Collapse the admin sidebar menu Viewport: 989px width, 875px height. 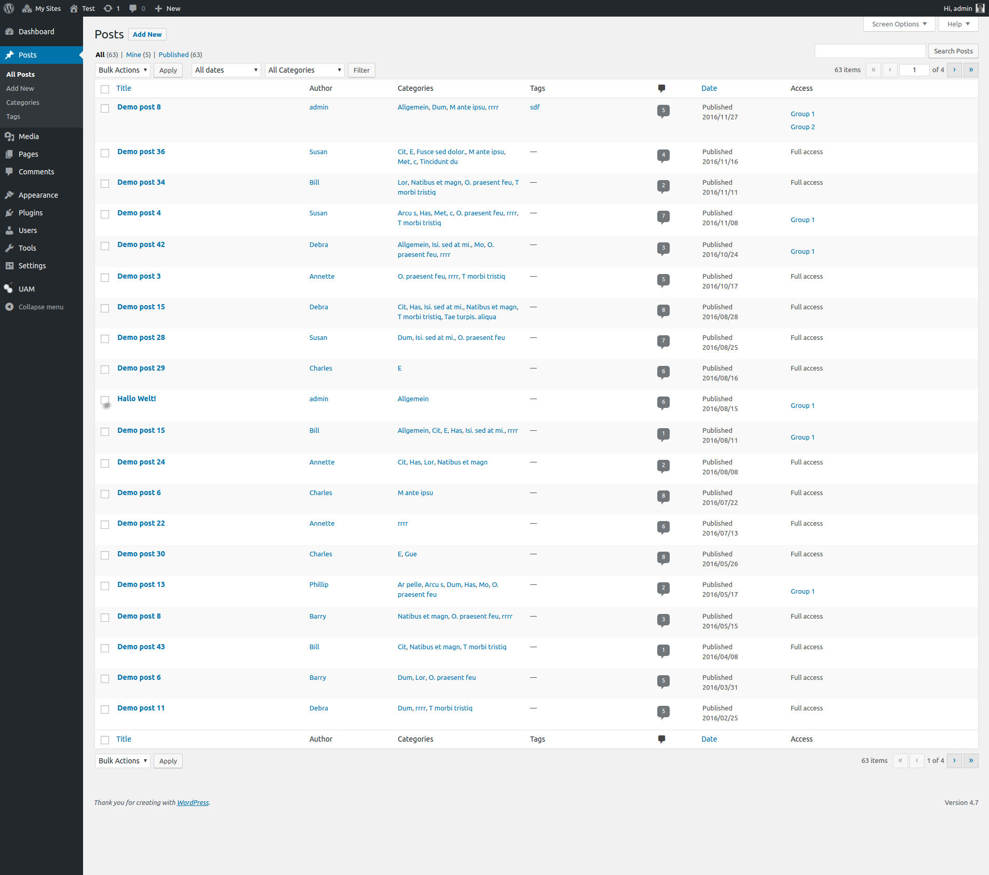tap(40, 307)
